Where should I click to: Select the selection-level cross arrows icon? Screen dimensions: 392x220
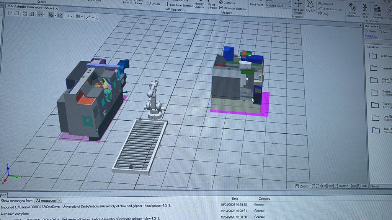(x=40, y=15)
